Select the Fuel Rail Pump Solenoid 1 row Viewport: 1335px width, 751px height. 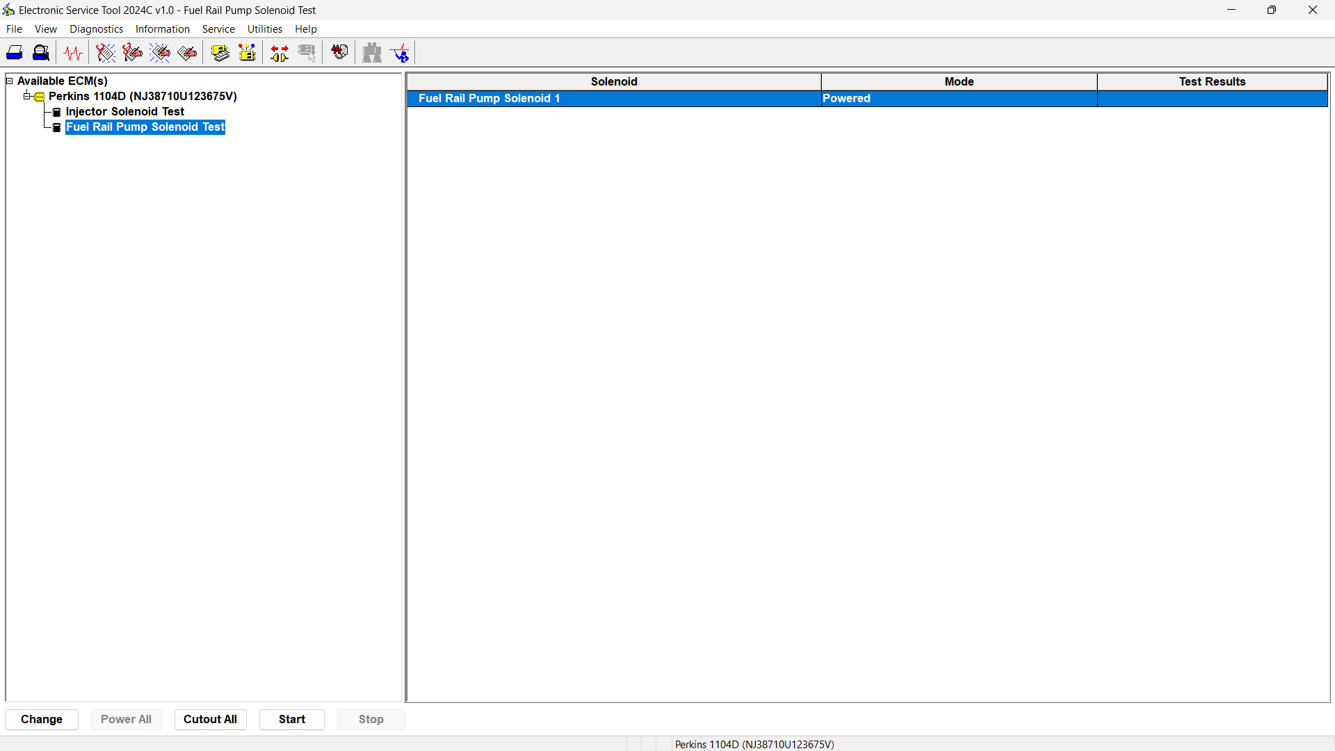click(867, 98)
